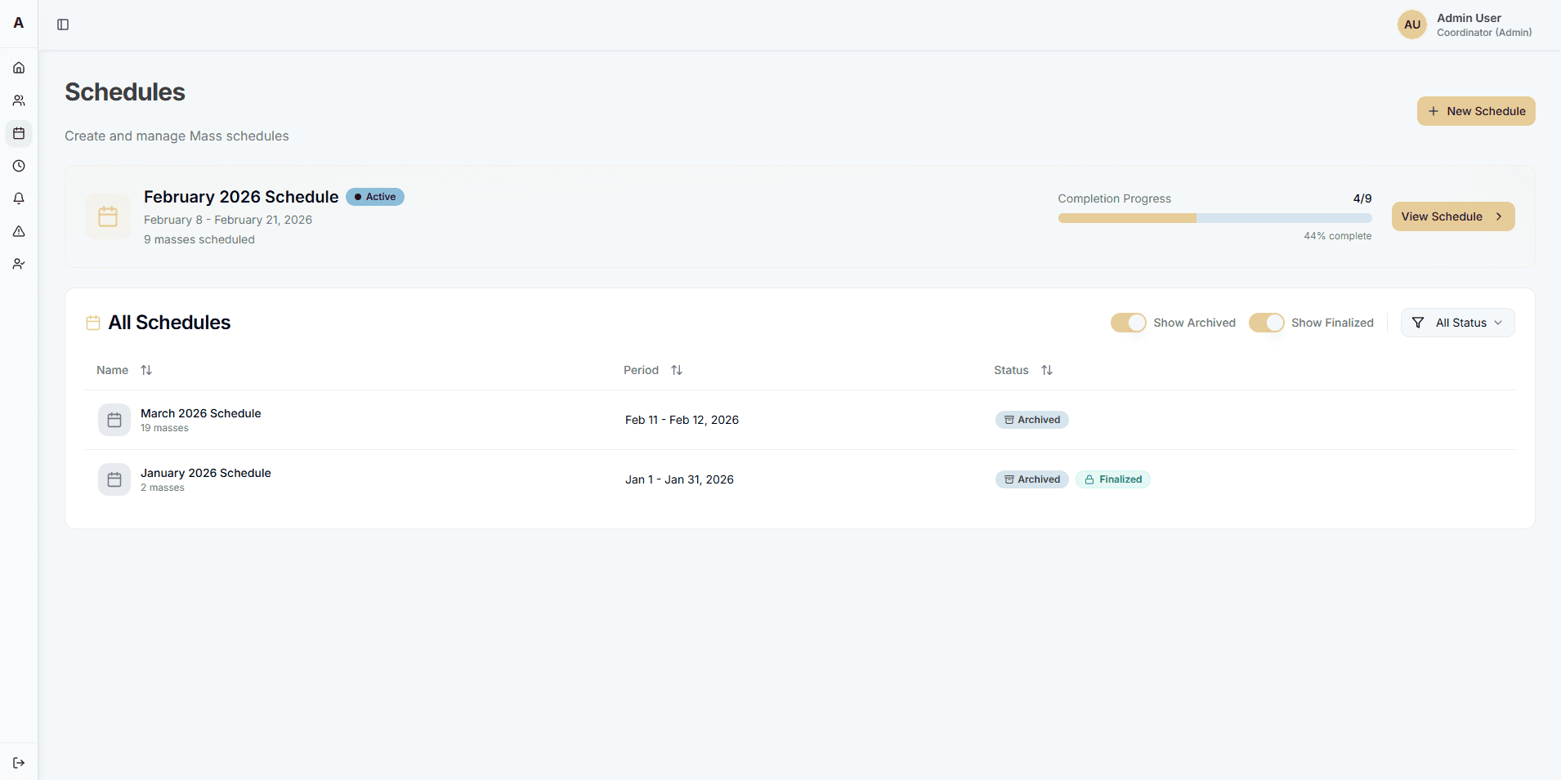
Task: Select the Schedules calendar icon in sidebar
Action: [x=18, y=133]
